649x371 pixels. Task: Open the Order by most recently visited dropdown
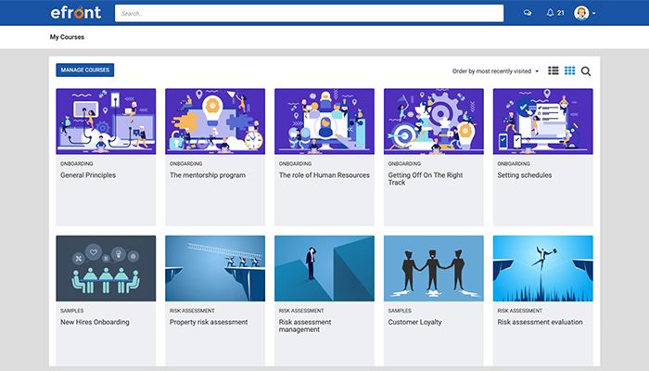(x=495, y=70)
